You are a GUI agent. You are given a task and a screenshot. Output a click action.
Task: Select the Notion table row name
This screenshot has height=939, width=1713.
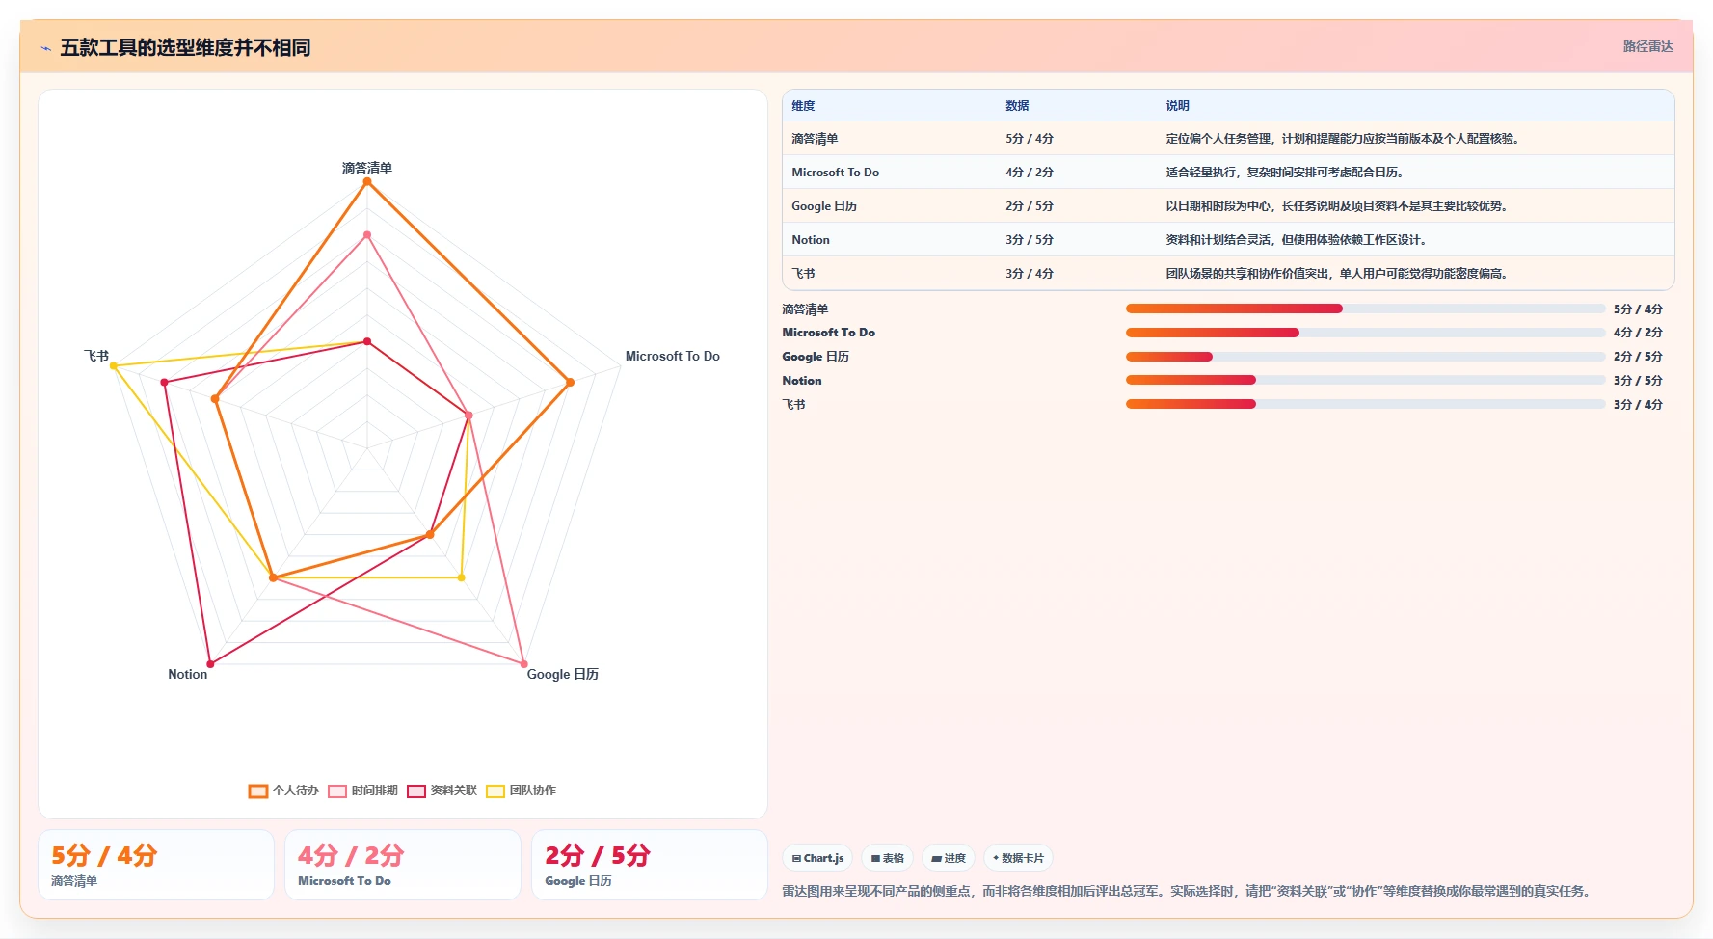pos(811,240)
